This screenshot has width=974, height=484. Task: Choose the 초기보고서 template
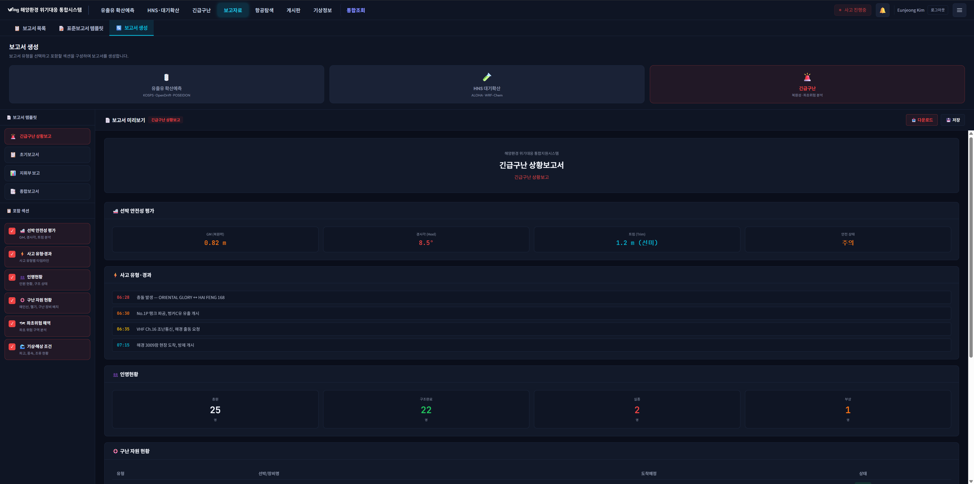click(47, 154)
